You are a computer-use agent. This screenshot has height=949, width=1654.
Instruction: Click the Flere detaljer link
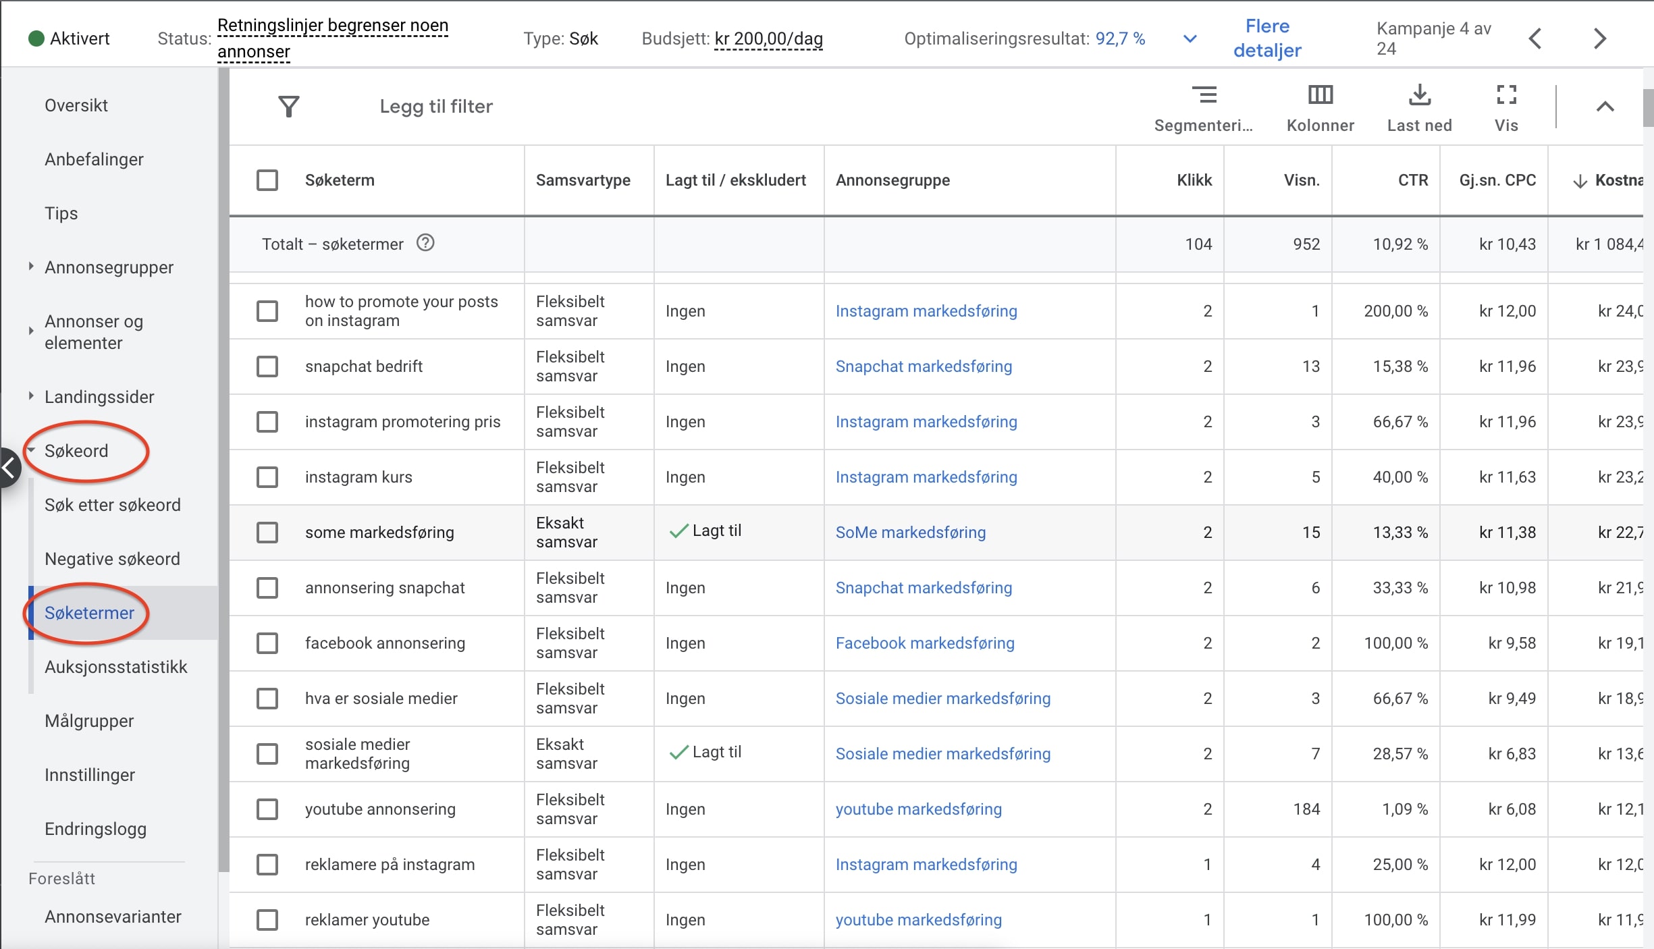[1267, 38]
